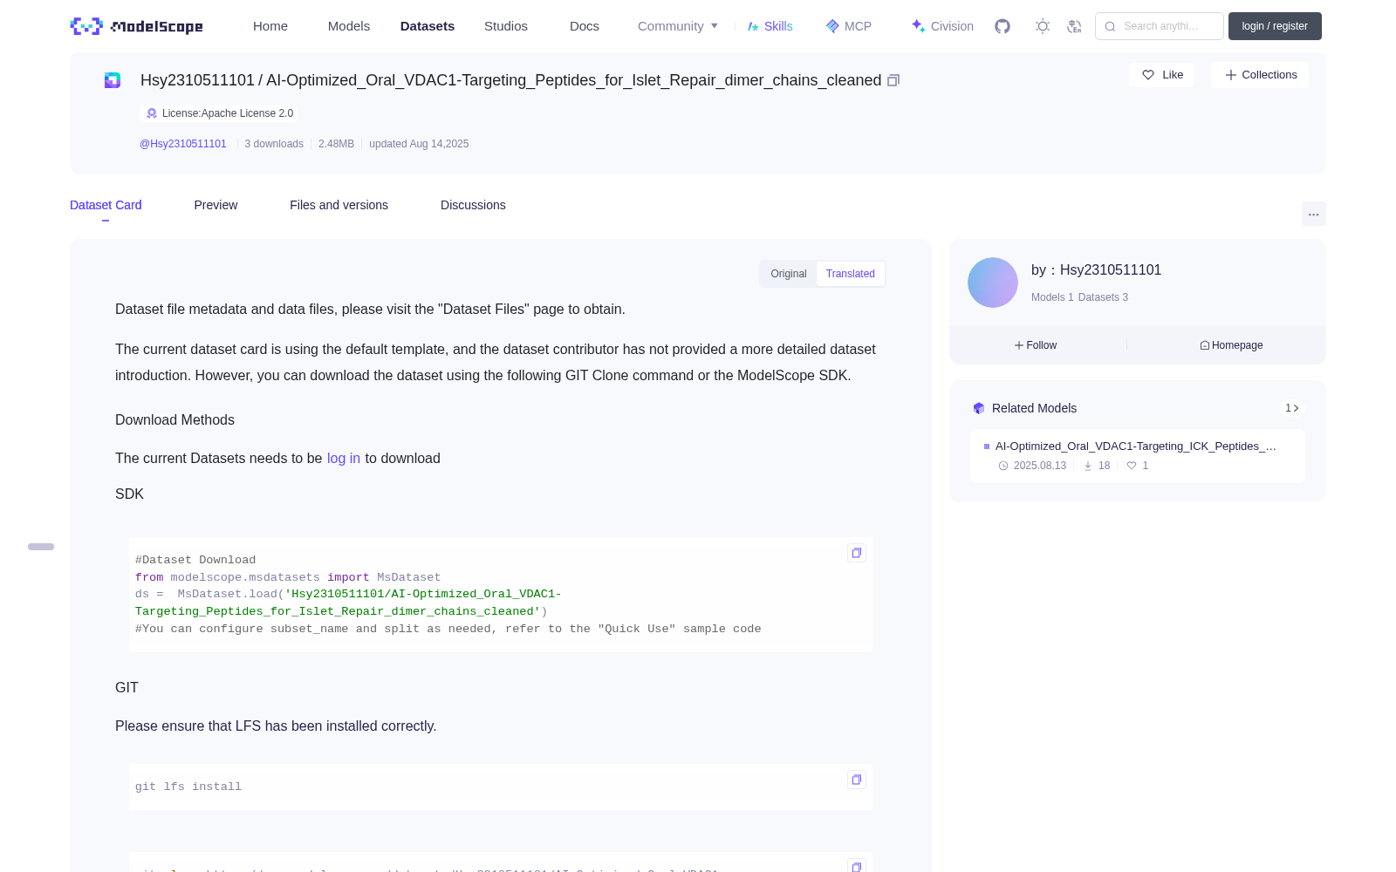Image resolution: width=1396 pixels, height=872 pixels.
Task: Open the Discussions tab
Action: [473, 205]
